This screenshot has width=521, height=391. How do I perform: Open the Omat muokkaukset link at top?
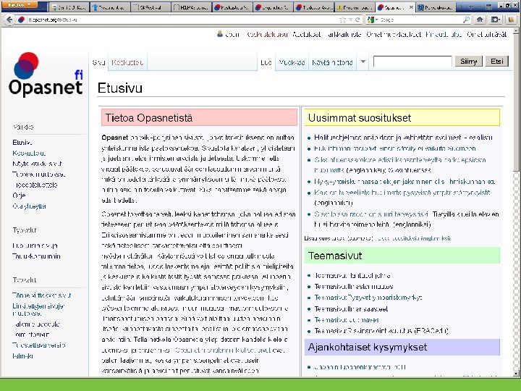tap(394, 34)
